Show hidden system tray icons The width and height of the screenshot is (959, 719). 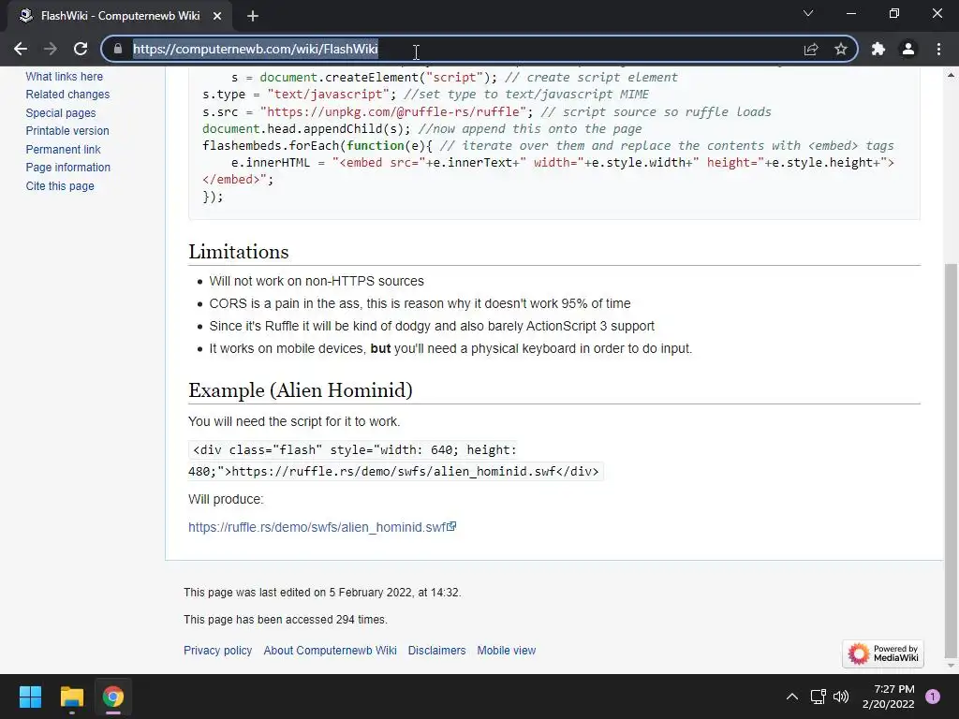(x=792, y=697)
